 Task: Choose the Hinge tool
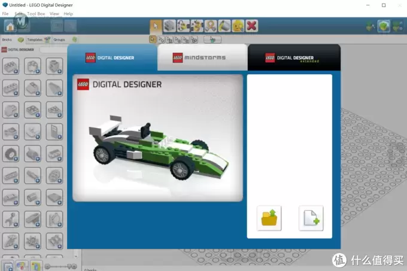pos(183,26)
